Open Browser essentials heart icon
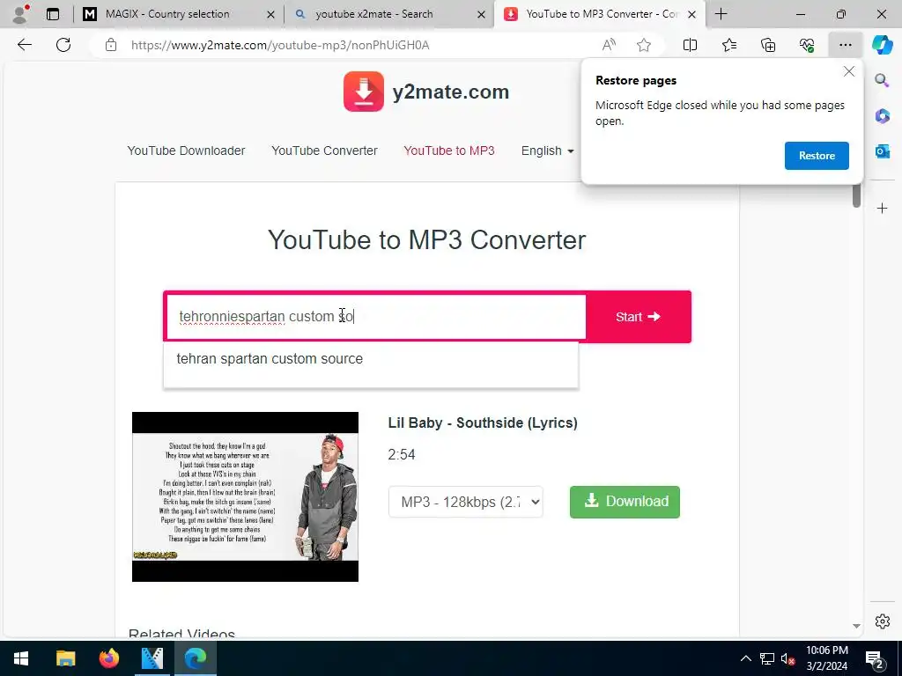This screenshot has height=676, width=902. click(x=807, y=45)
